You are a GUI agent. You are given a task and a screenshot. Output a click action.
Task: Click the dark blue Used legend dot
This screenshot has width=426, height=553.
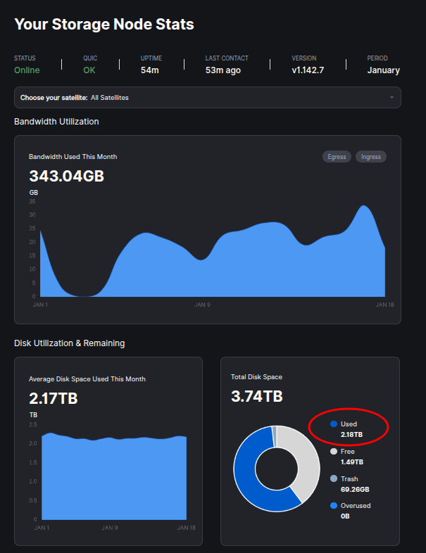[x=334, y=424]
